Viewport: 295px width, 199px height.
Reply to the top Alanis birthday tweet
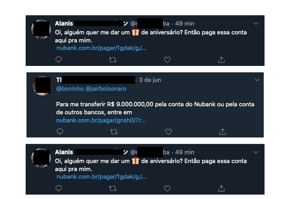[x=59, y=60]
